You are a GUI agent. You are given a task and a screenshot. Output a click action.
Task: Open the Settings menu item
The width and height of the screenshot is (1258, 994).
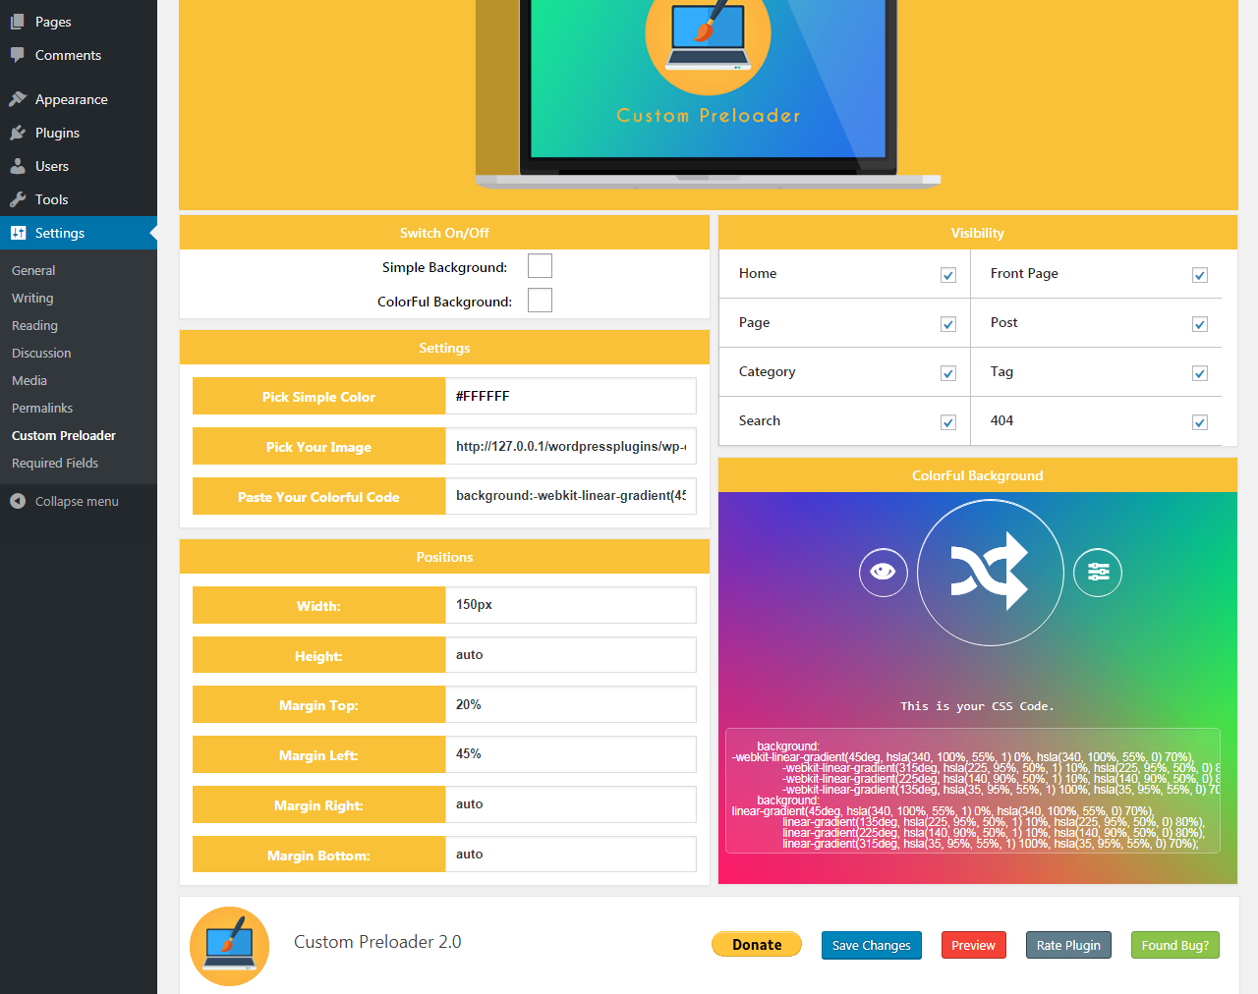click(x=79, y=233)
